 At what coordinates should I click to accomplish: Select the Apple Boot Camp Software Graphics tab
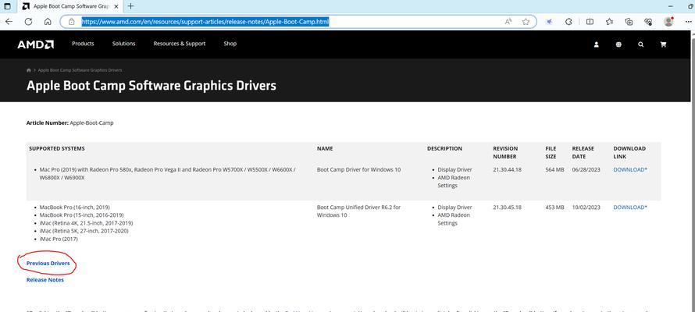70,6
